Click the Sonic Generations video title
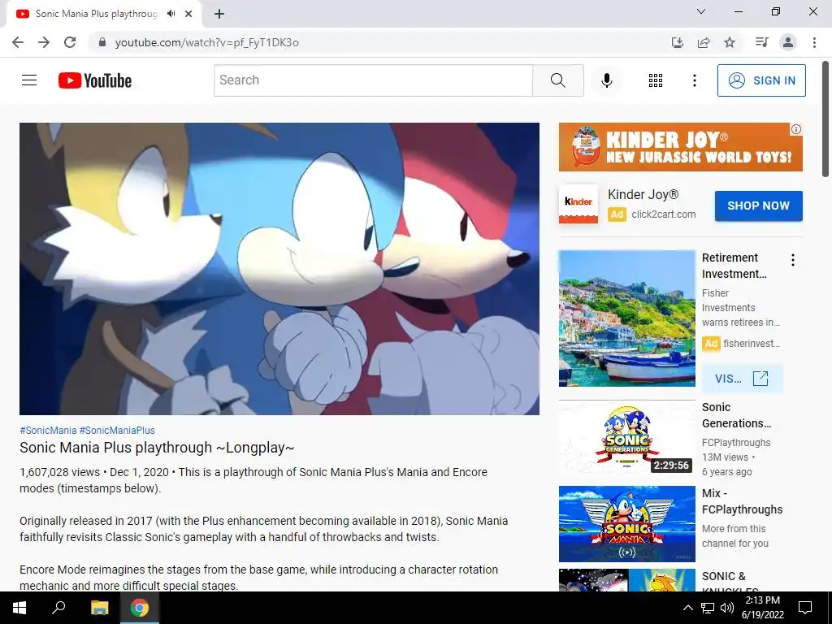This screenshot has width=832, height=624. pyautogui.click(x=736, y=415)
